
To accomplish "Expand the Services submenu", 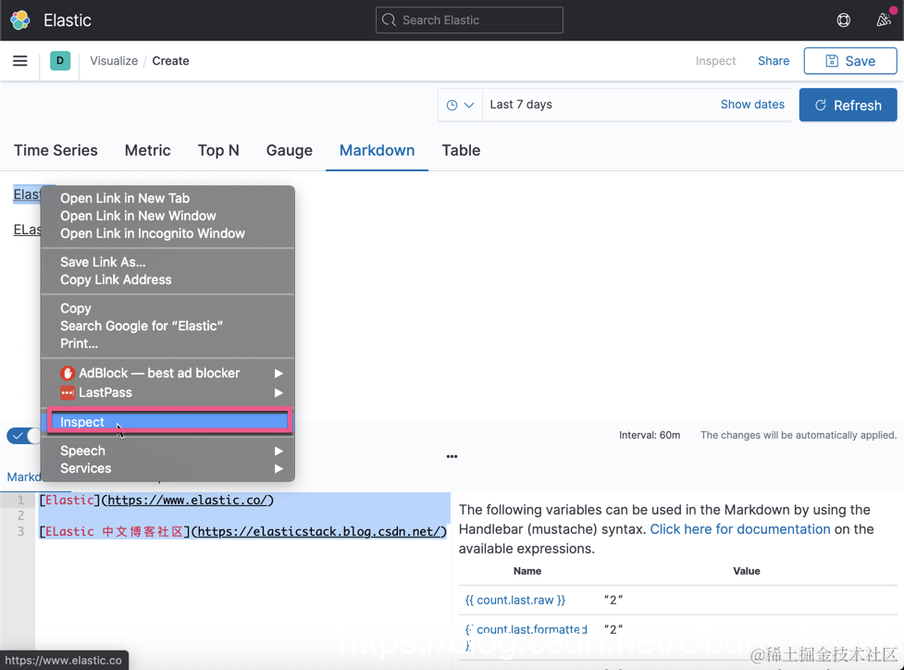I will 167,468.
